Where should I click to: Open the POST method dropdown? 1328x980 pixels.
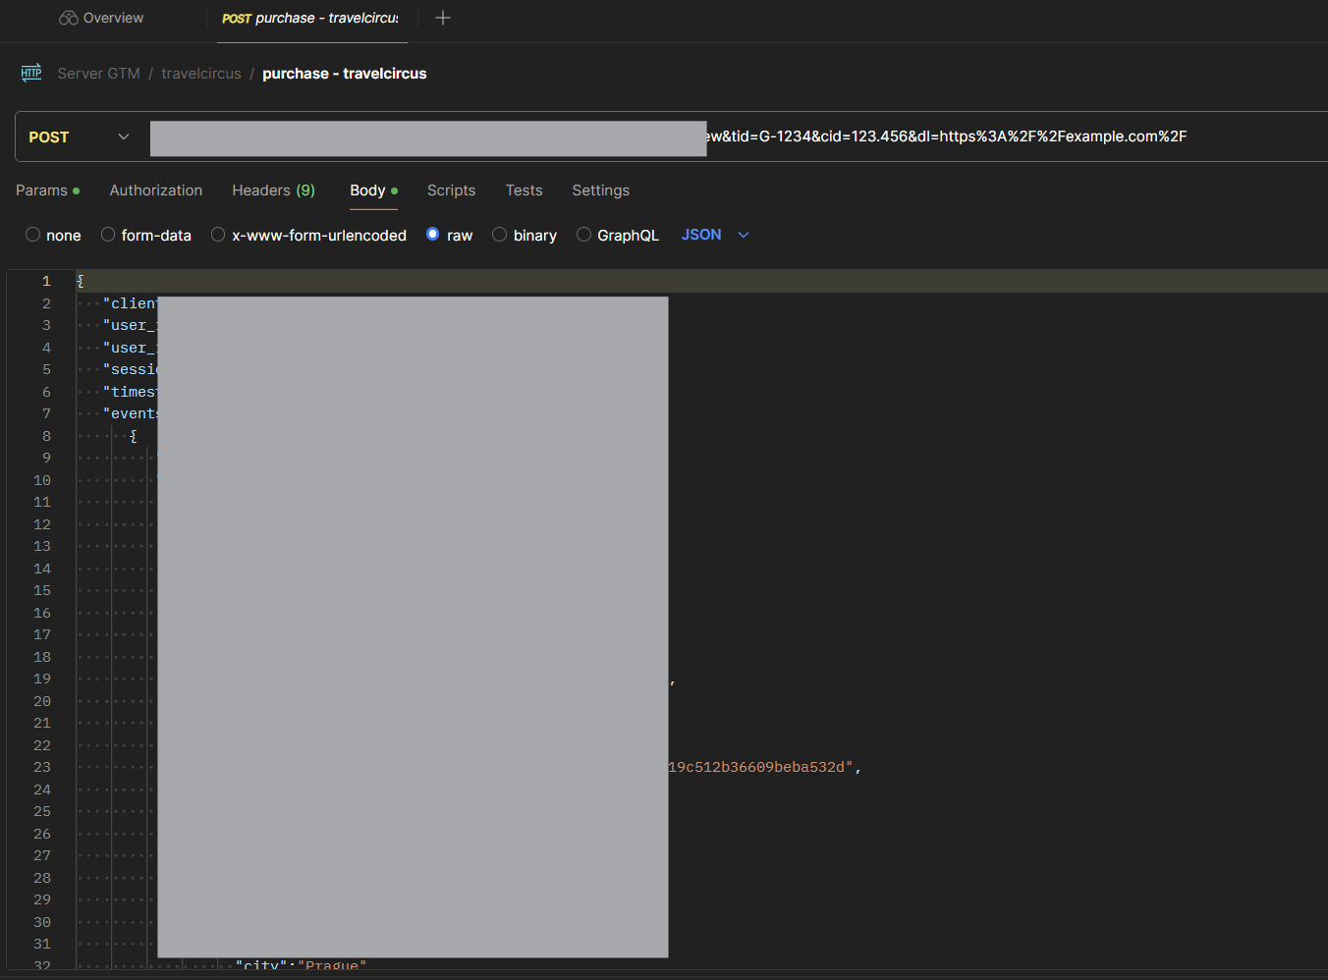[79, 136]
